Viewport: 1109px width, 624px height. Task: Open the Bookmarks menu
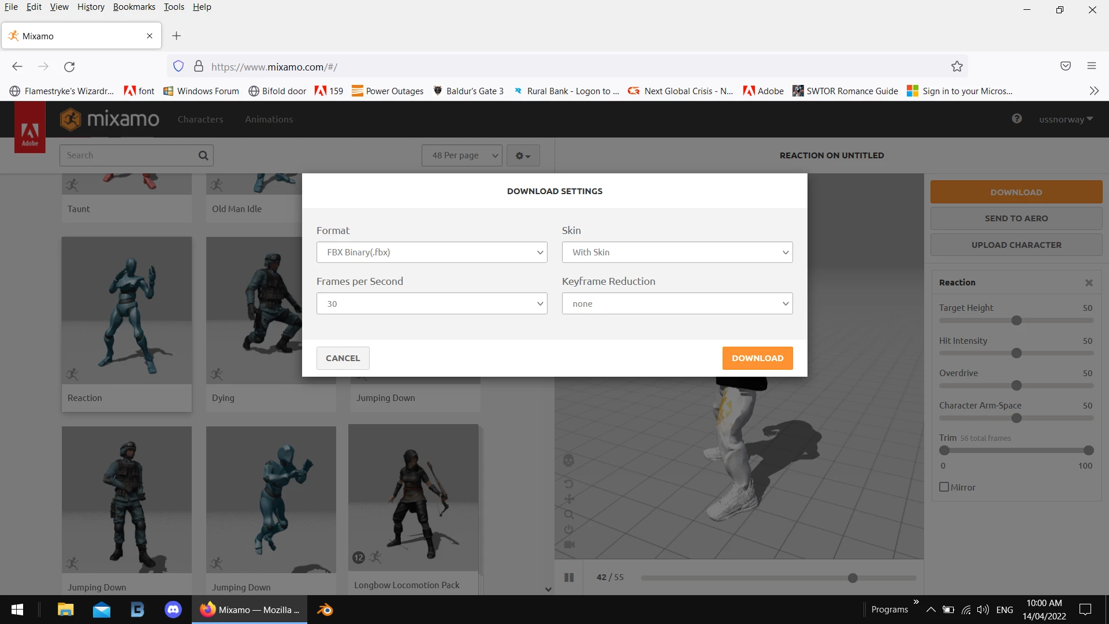134,7
